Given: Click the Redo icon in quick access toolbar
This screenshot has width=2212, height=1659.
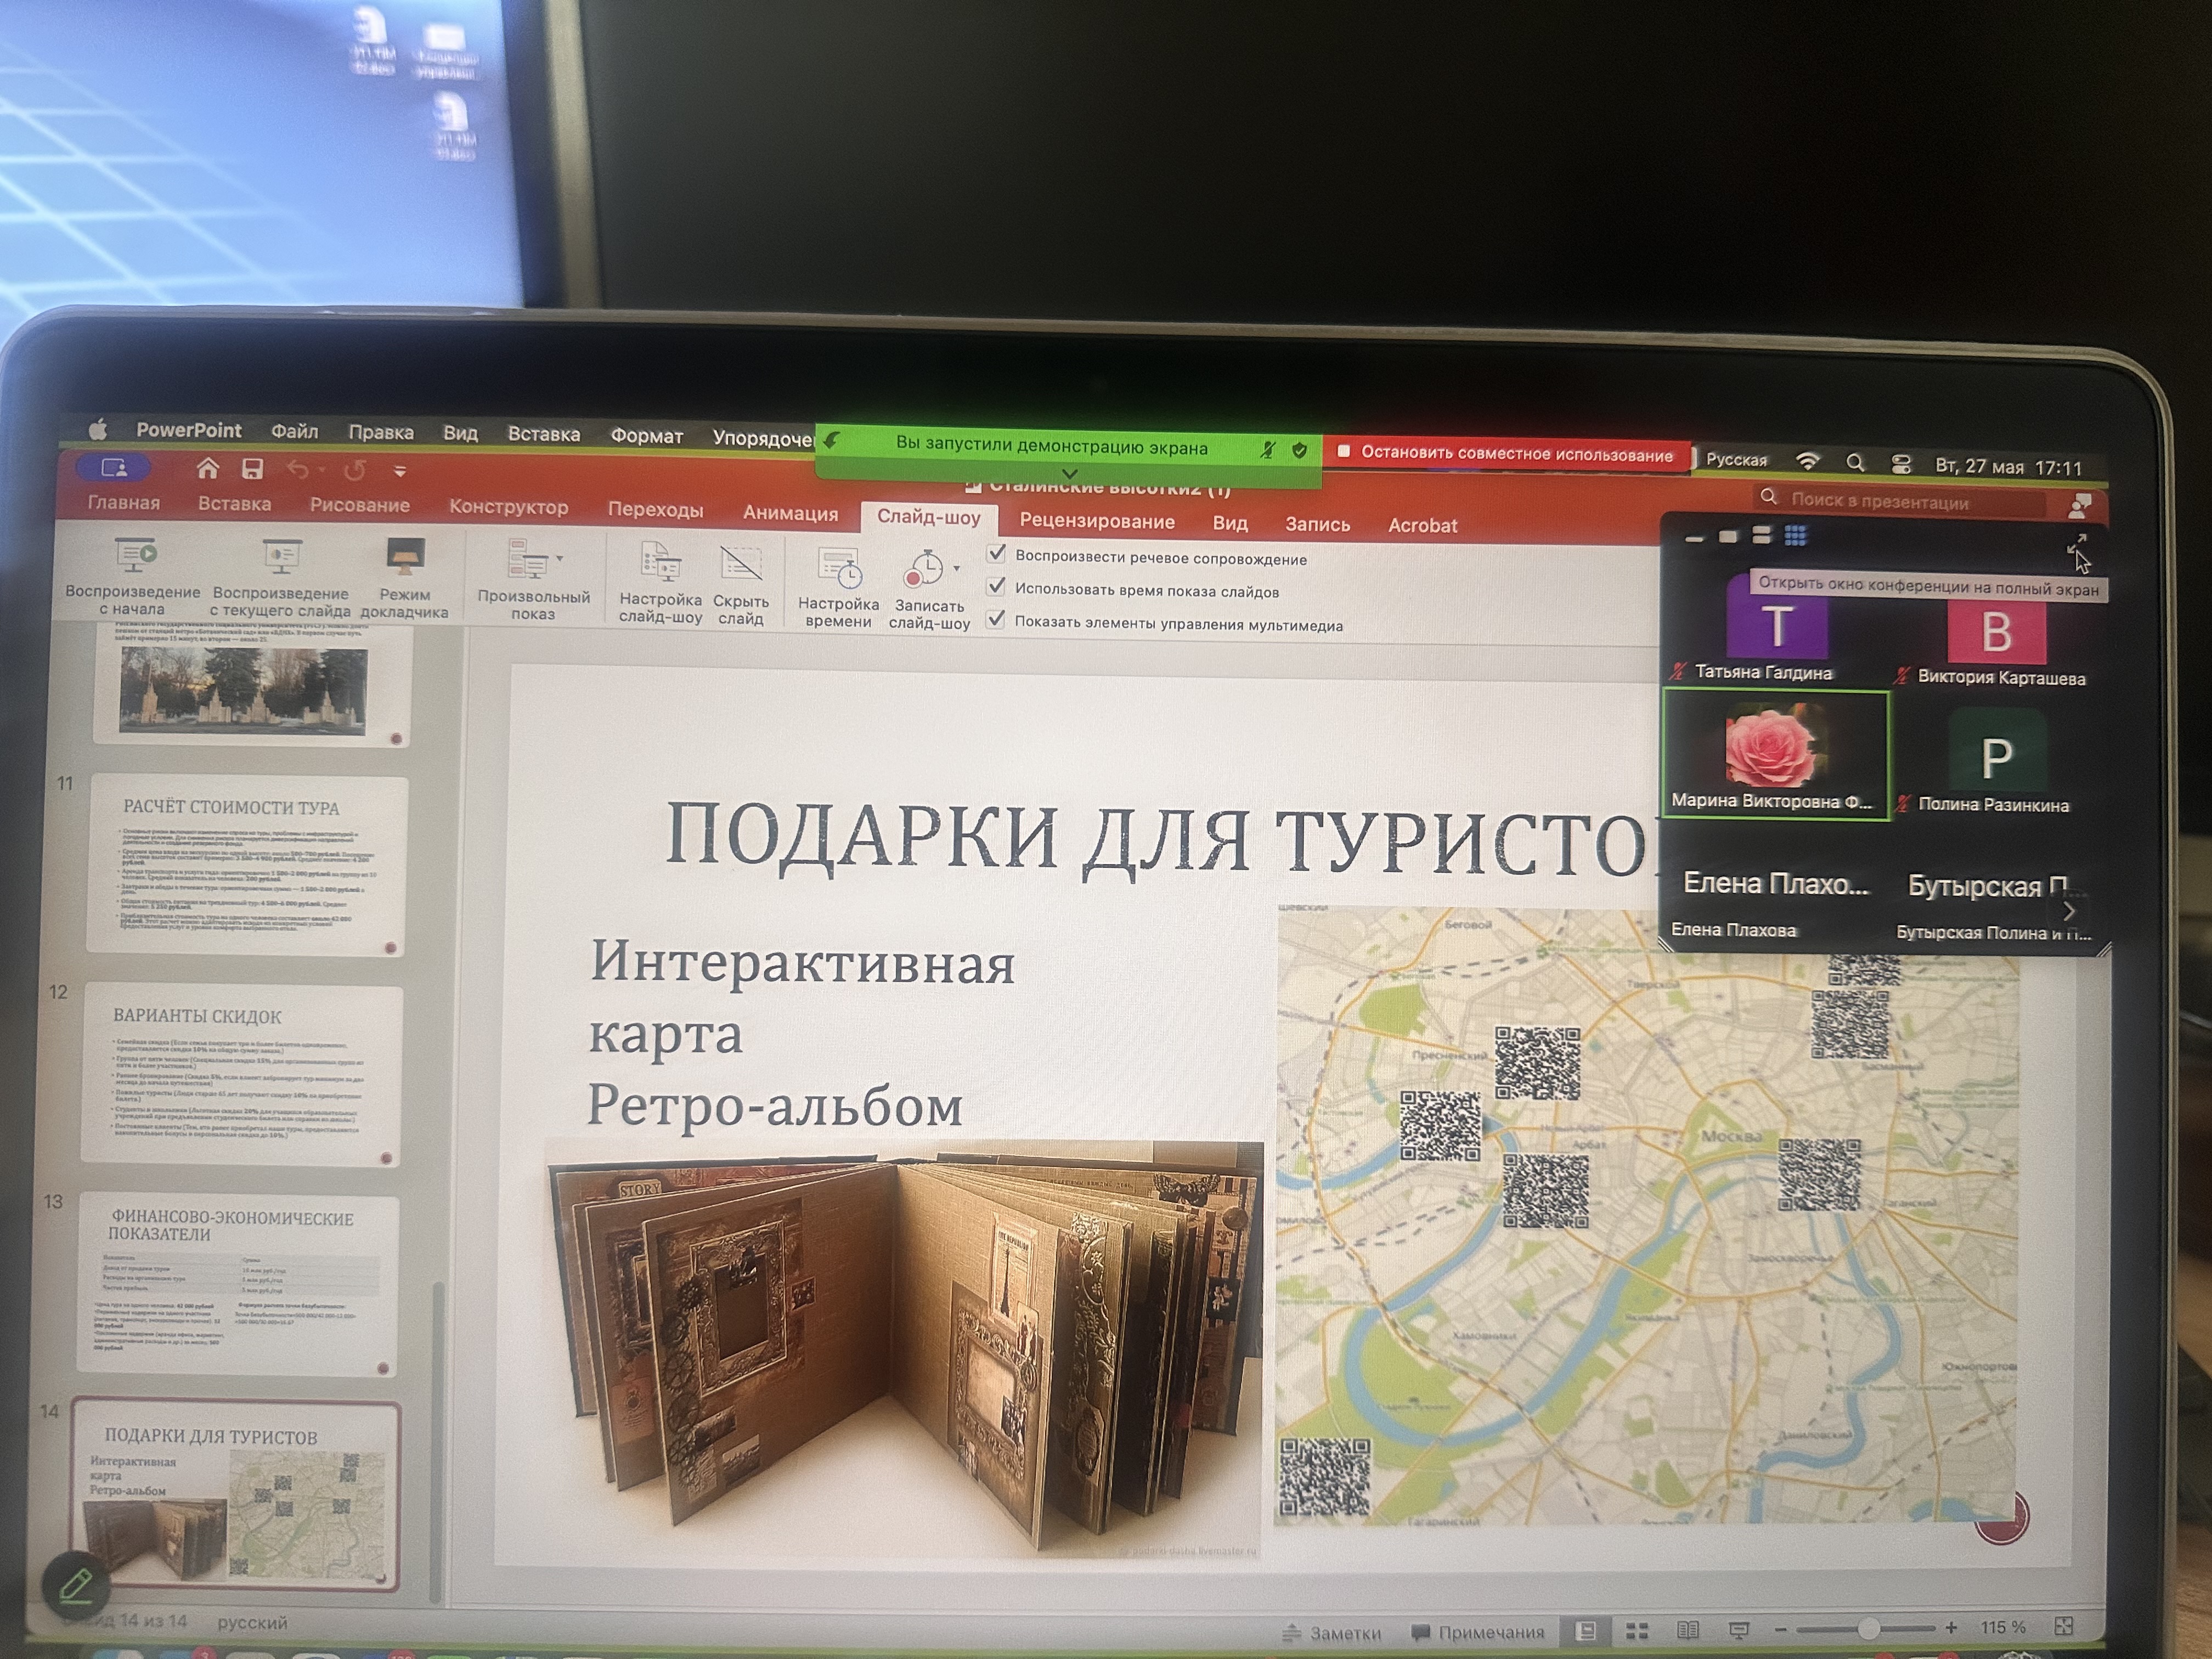Looking at the screenshot, I should 355,470.
